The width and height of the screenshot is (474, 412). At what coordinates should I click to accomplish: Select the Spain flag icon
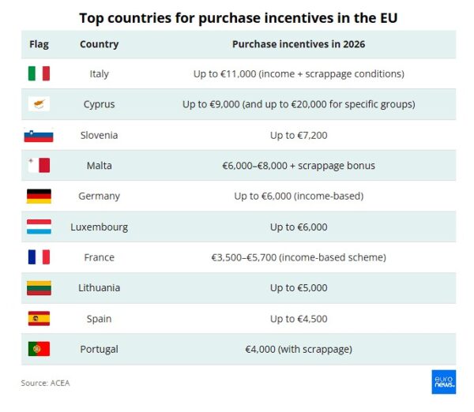39,319
